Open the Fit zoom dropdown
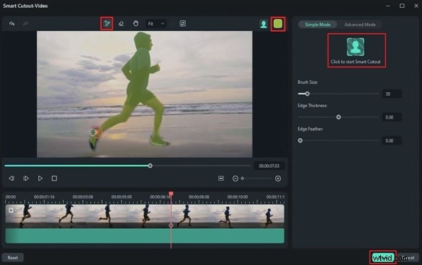Viewport: 422px width, 265px height. [x=156, y=24]
